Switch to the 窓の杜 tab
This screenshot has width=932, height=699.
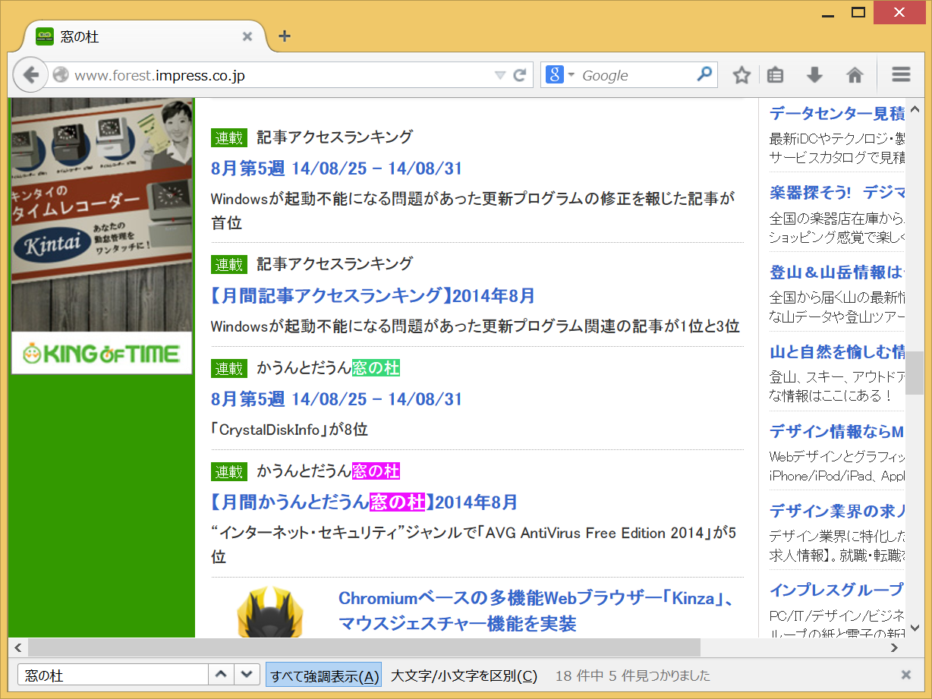point(137,35)
